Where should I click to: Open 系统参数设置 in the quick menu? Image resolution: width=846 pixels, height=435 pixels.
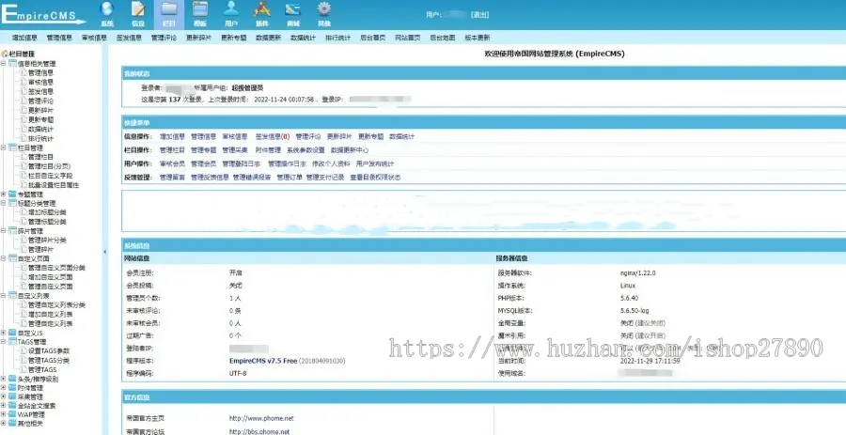[x=305, y=150]
